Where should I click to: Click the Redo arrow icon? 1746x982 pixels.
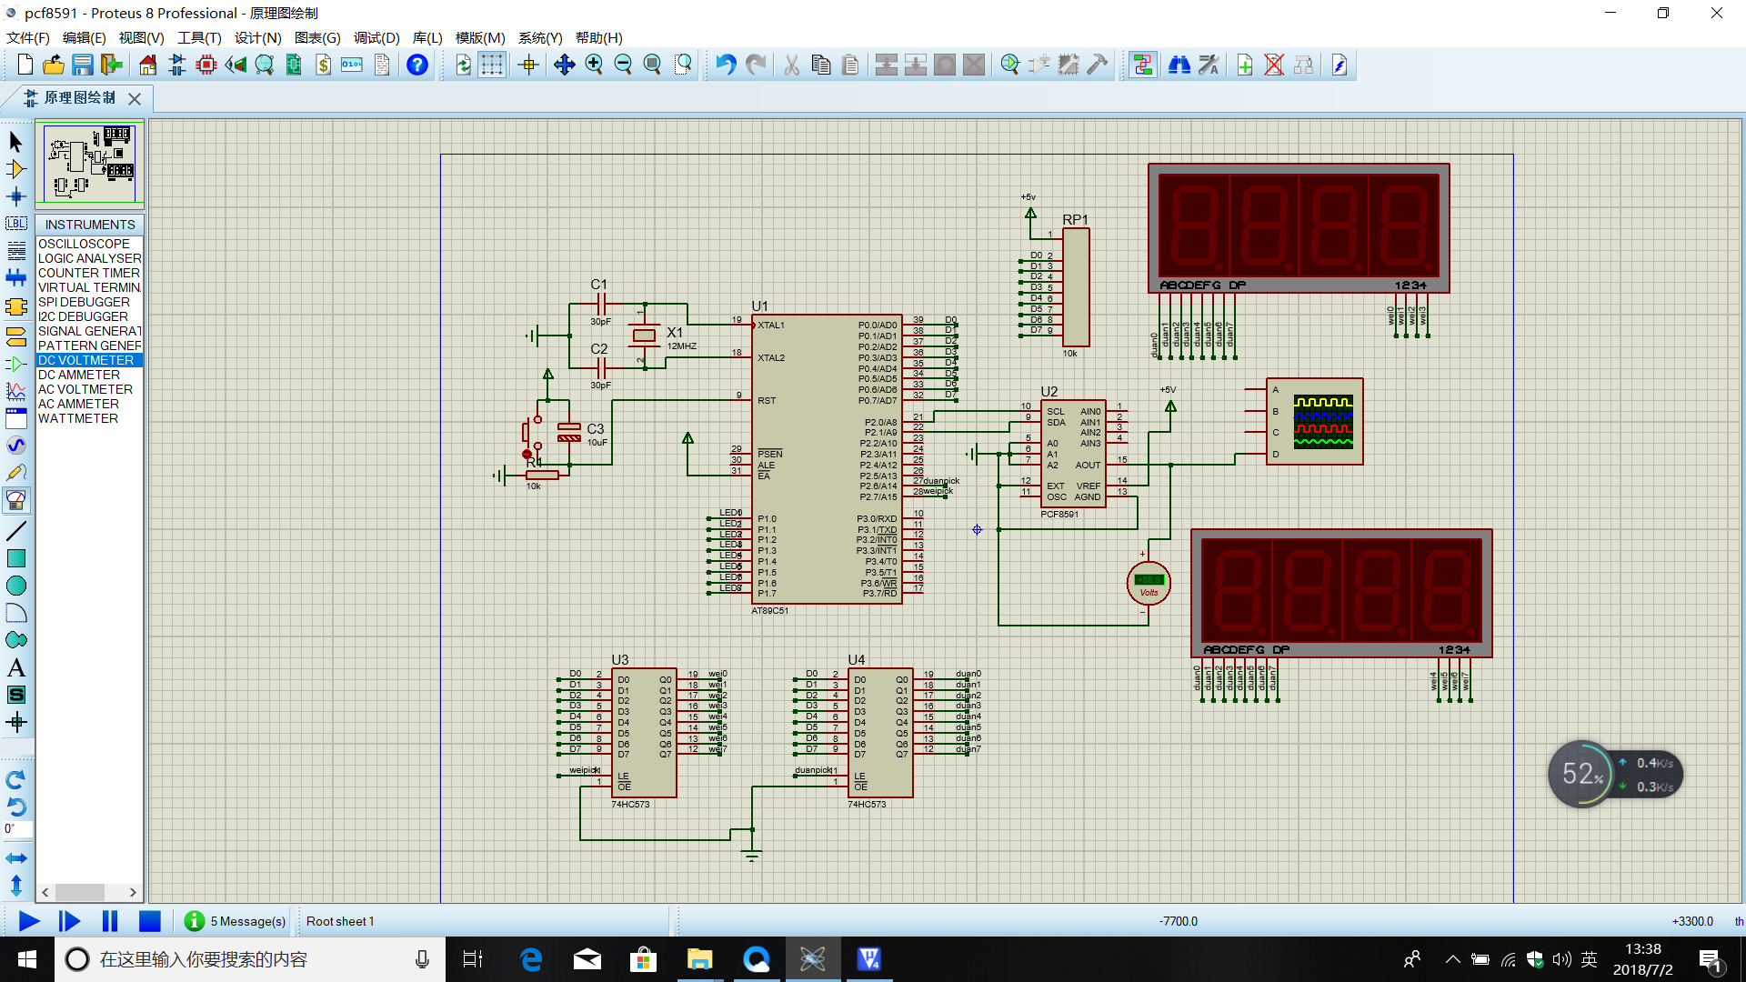[x=755, y=65]
